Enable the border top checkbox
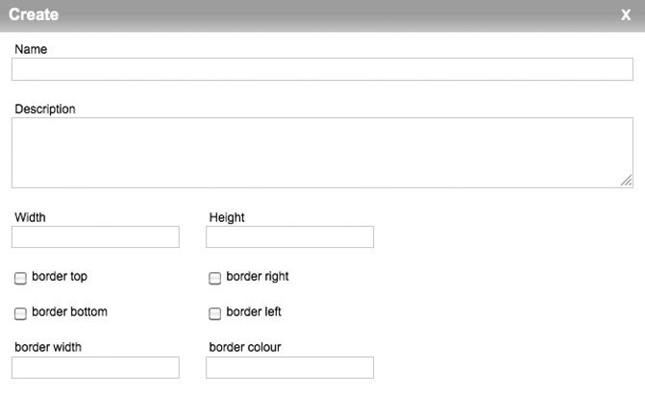Screen dimensions: 645x395 point(20,278)
